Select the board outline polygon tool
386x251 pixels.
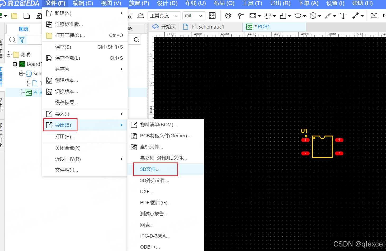[283, 16]
